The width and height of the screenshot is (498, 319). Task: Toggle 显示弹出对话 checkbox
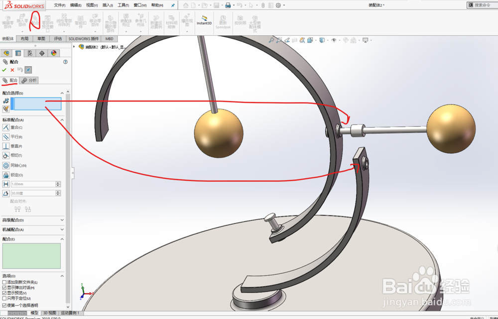pos(4,288)
